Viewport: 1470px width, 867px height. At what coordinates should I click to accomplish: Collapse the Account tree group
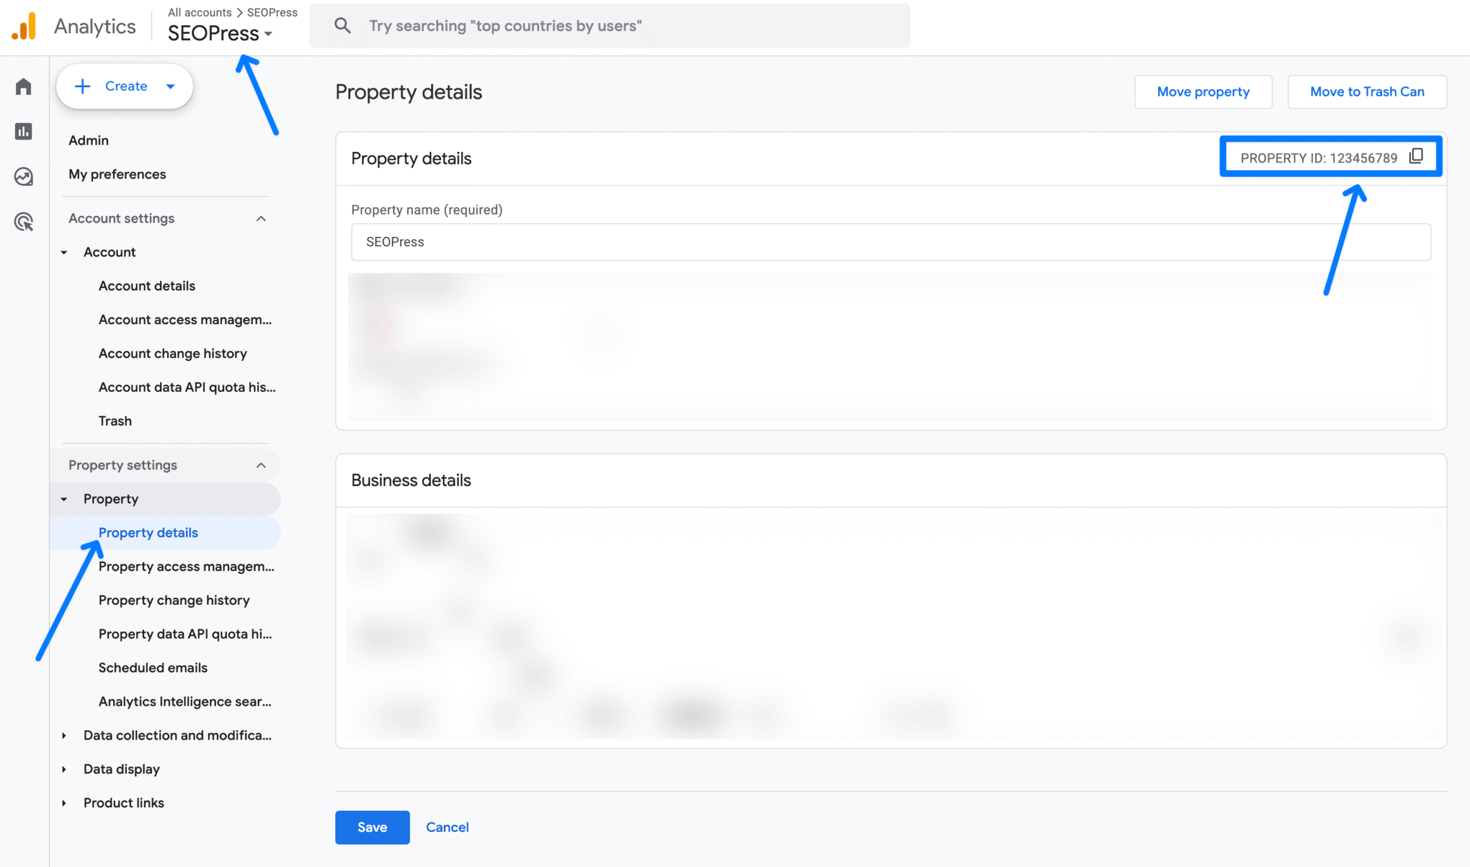pyautogui.click(x=64, y=252)
